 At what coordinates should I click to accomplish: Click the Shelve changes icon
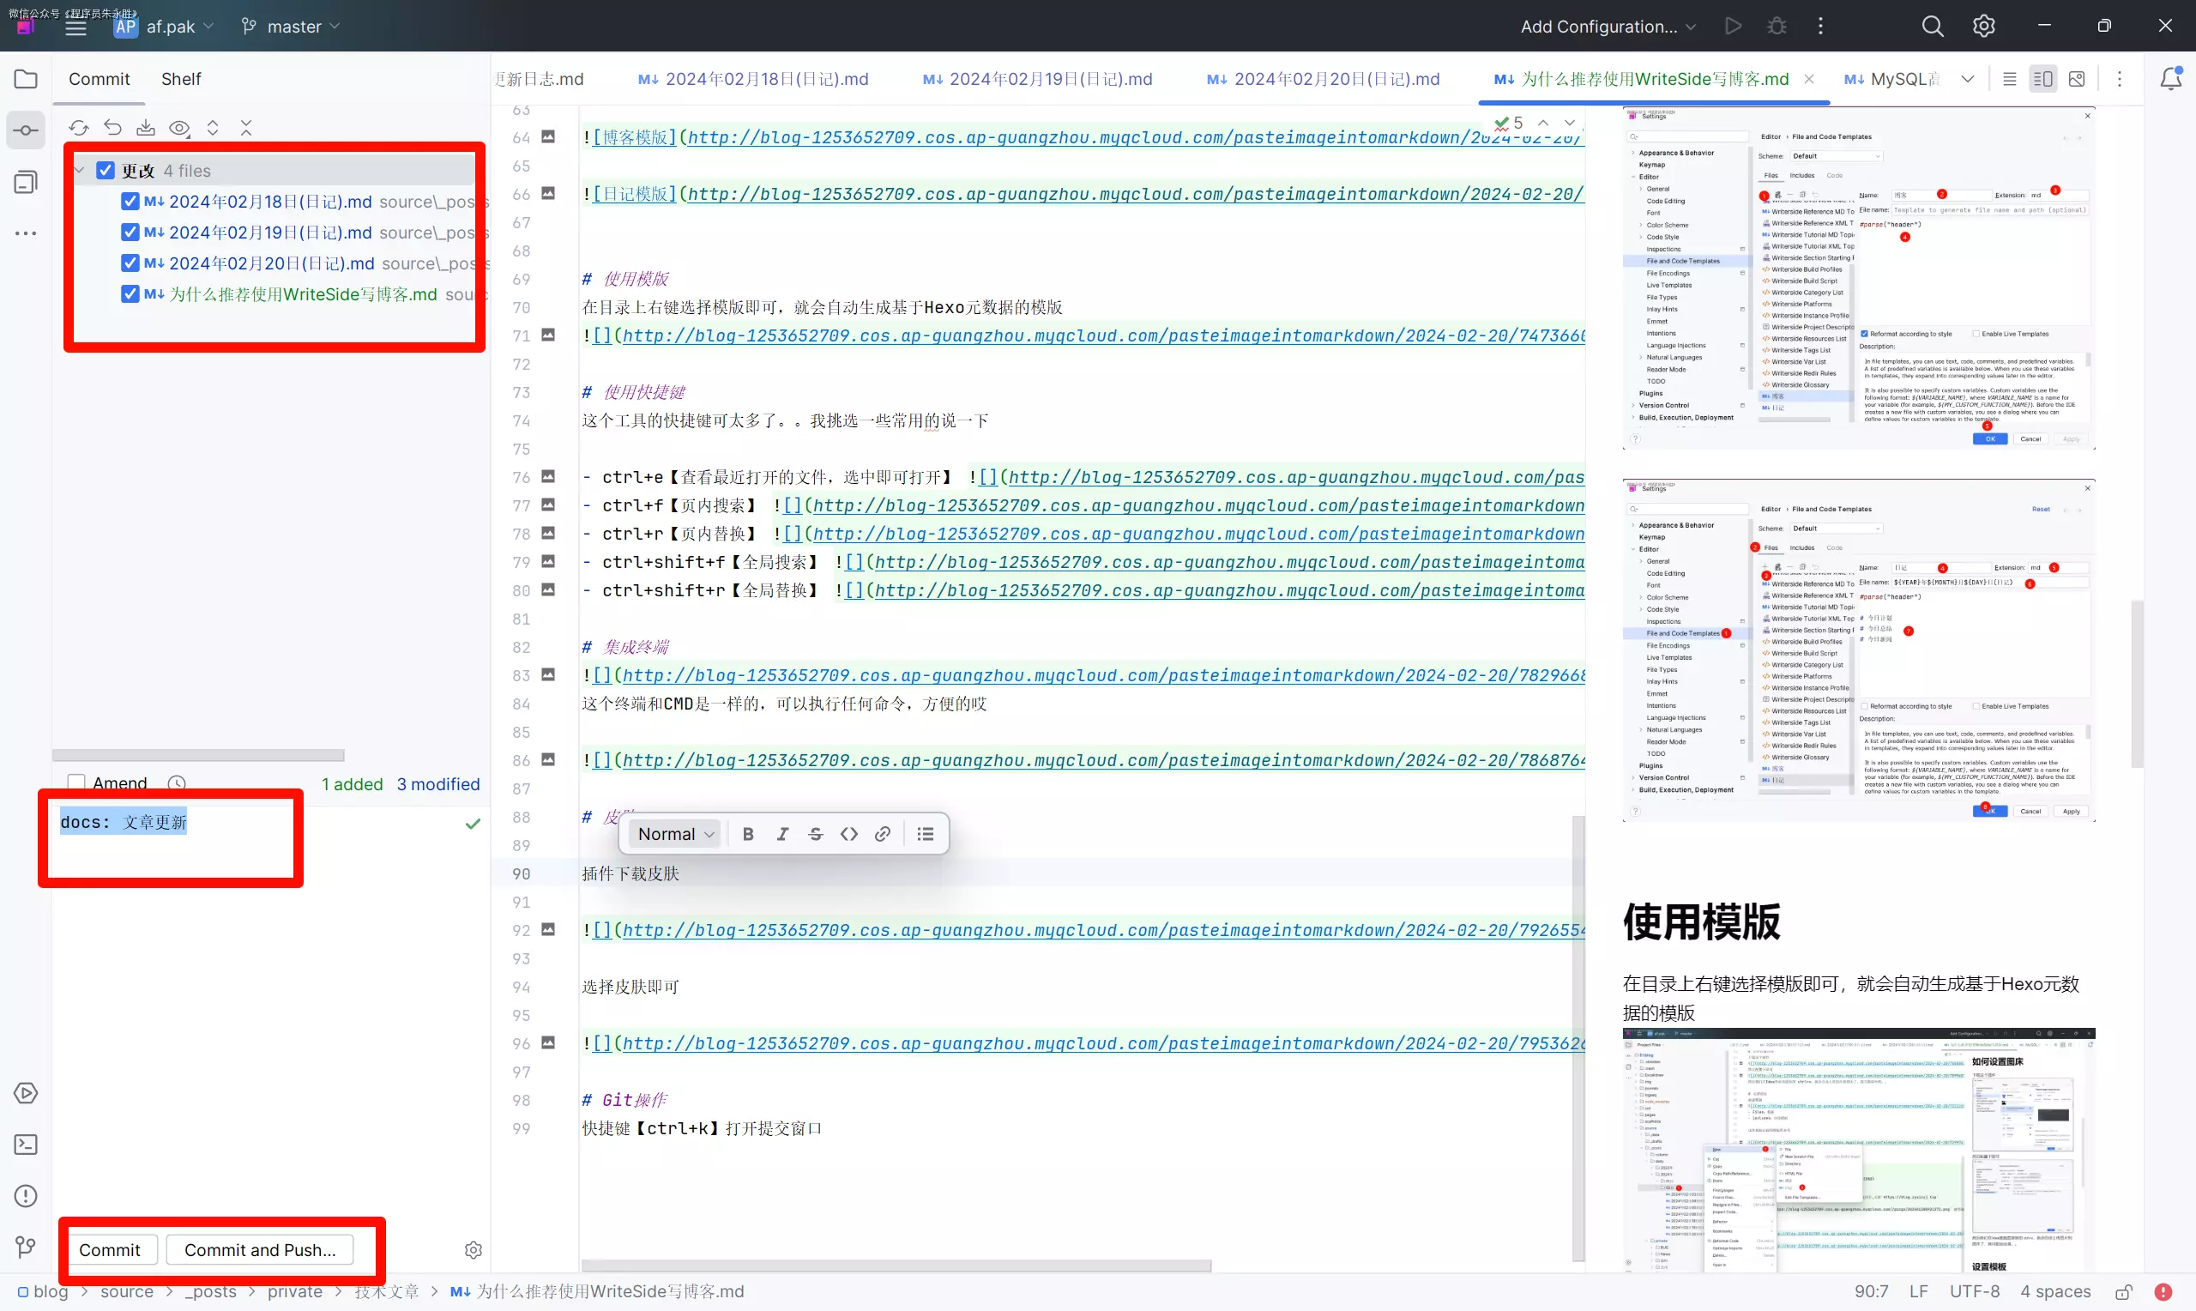(x=146, y=128)
